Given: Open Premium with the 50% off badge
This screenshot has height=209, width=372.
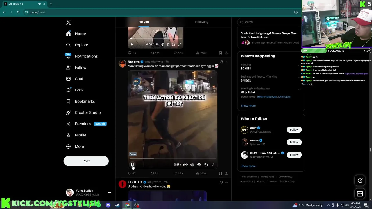Looking at the screenshot, I should 86,124.
